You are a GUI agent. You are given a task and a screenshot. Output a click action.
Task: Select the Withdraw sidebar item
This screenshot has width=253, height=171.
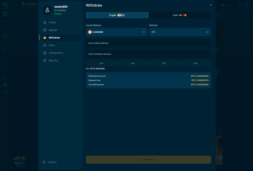62,38
